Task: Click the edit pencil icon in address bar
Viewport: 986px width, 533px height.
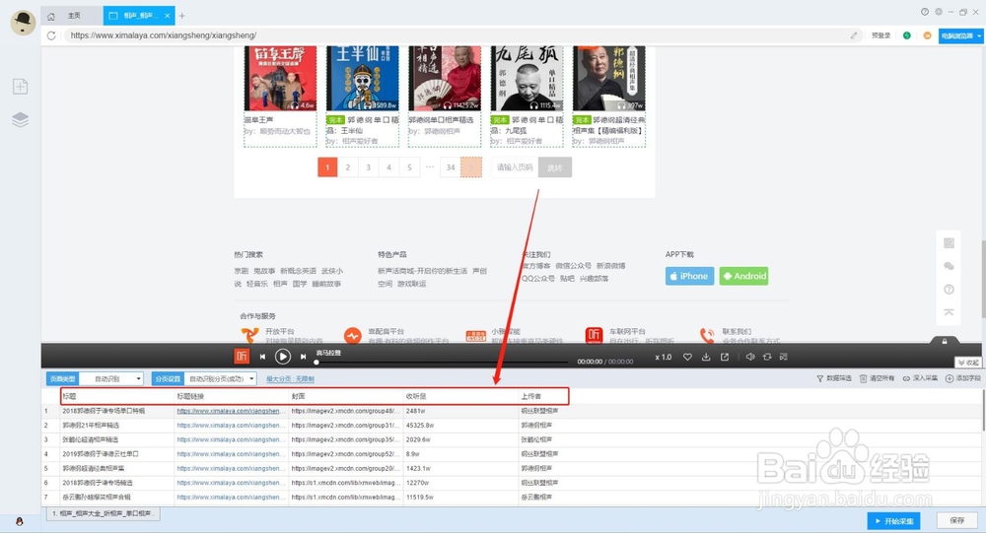Action: tap(853, 35)
